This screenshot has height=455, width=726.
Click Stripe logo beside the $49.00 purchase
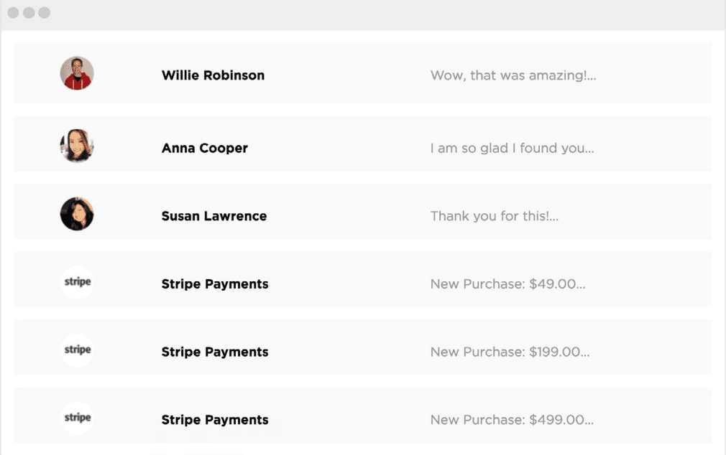point(77,282)
